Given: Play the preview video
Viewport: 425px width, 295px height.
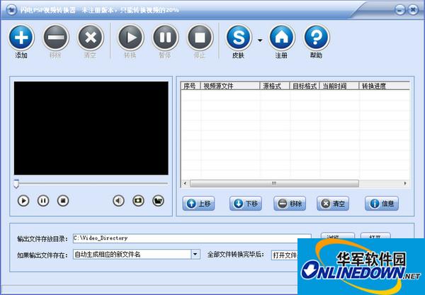Looking at the screenshot, I should pyautogui.click(x=23, y=201).
